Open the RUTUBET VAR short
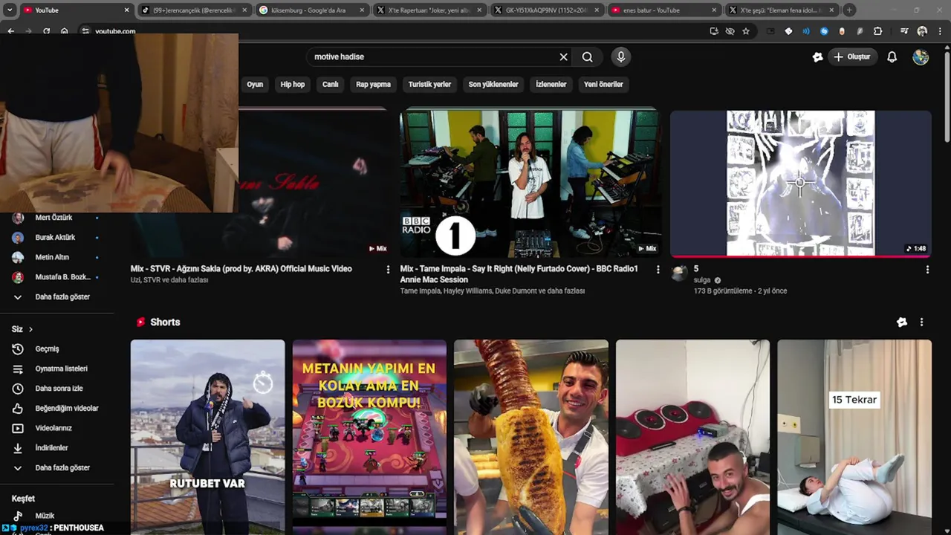This screenshot has height=535, width=951. [x=207, y=437]
